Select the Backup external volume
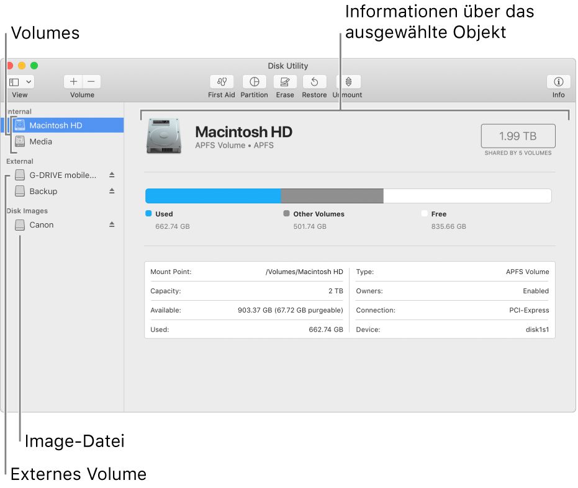This screenshot has height=488, width=578. tap(62, 191)
